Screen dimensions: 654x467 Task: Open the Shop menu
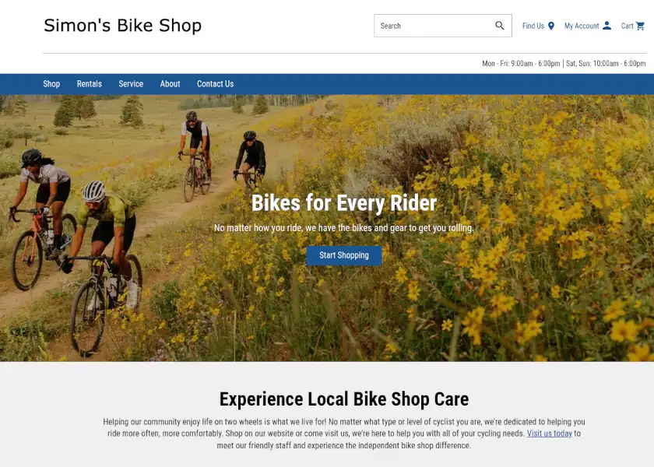51,84
